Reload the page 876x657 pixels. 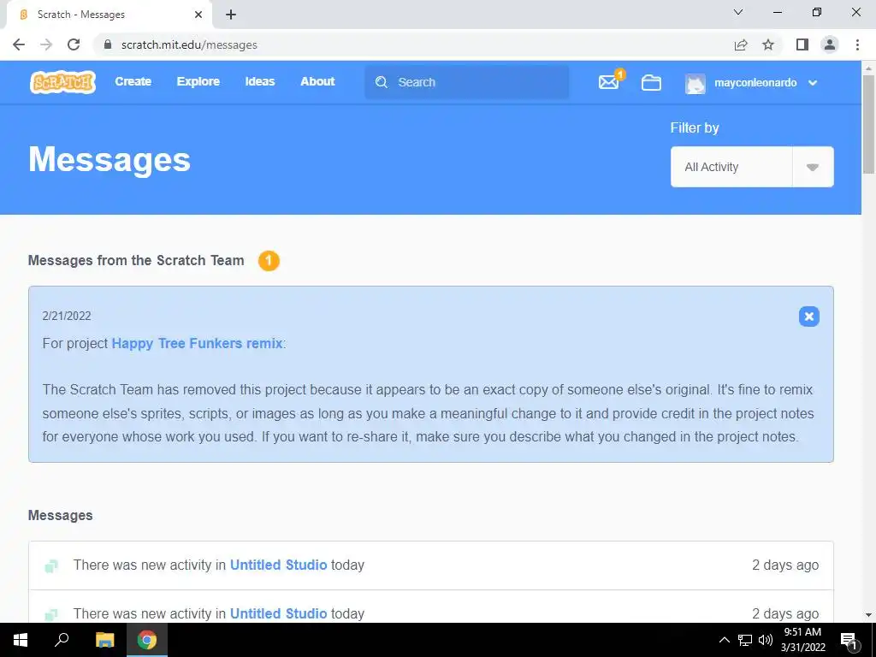pos(74,44)
